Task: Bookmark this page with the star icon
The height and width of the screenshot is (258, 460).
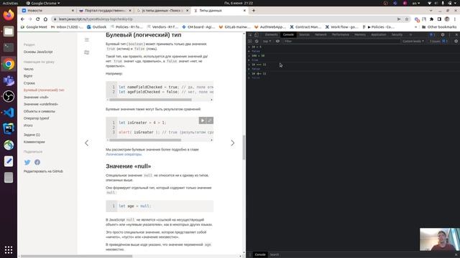Action: pos(407,19)
